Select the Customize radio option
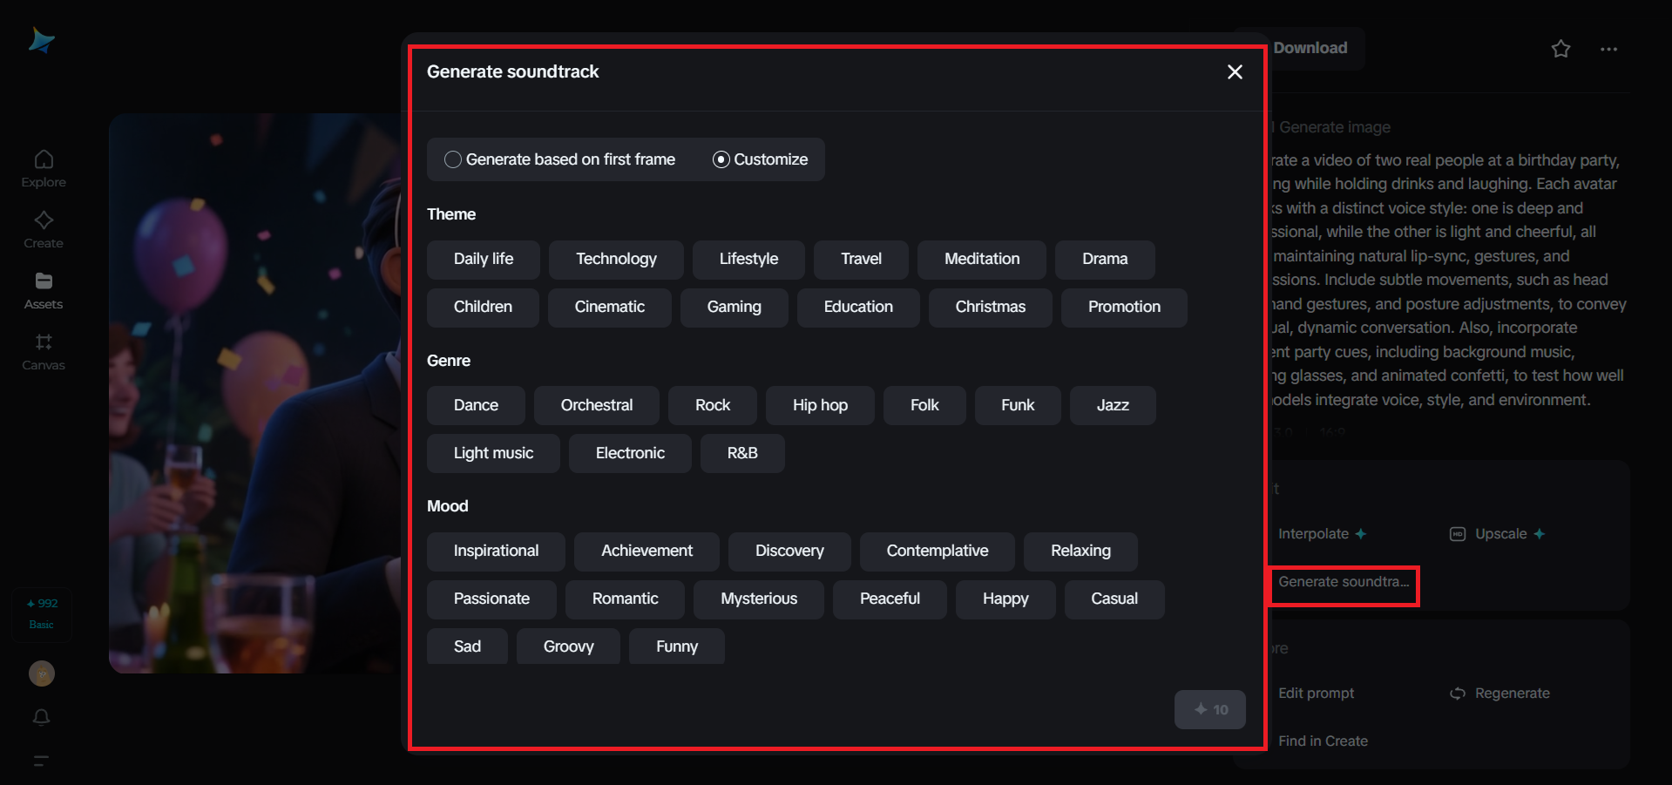 (x=761, y=159)
